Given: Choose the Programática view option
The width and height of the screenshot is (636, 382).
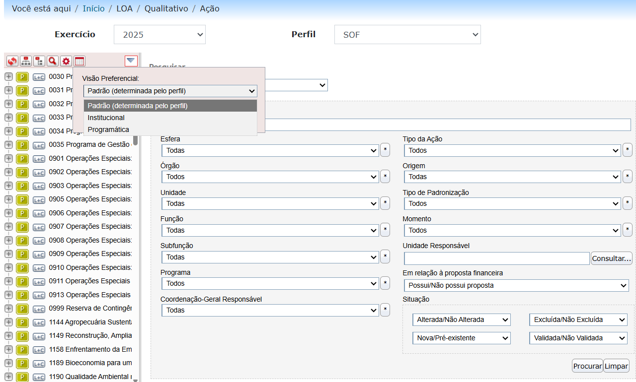Looking at the screenshot, I should tap(108, 129).
